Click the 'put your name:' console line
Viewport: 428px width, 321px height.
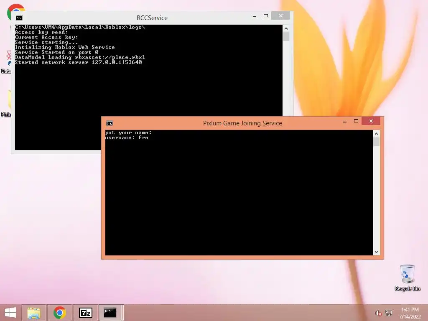pos(128,132)
